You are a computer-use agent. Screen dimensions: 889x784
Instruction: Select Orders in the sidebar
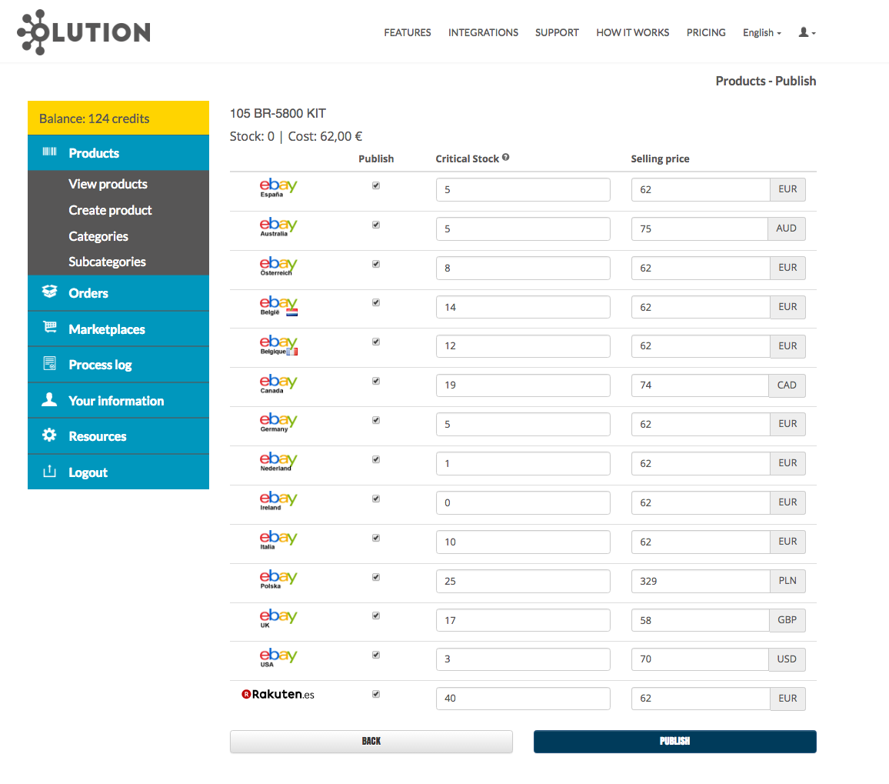coord(118,292)
